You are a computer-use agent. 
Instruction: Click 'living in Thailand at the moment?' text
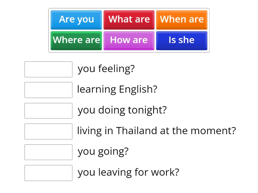click(x=156, y=131)
